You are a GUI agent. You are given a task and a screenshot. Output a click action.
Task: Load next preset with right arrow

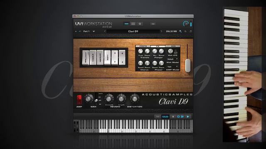(161, 31)
